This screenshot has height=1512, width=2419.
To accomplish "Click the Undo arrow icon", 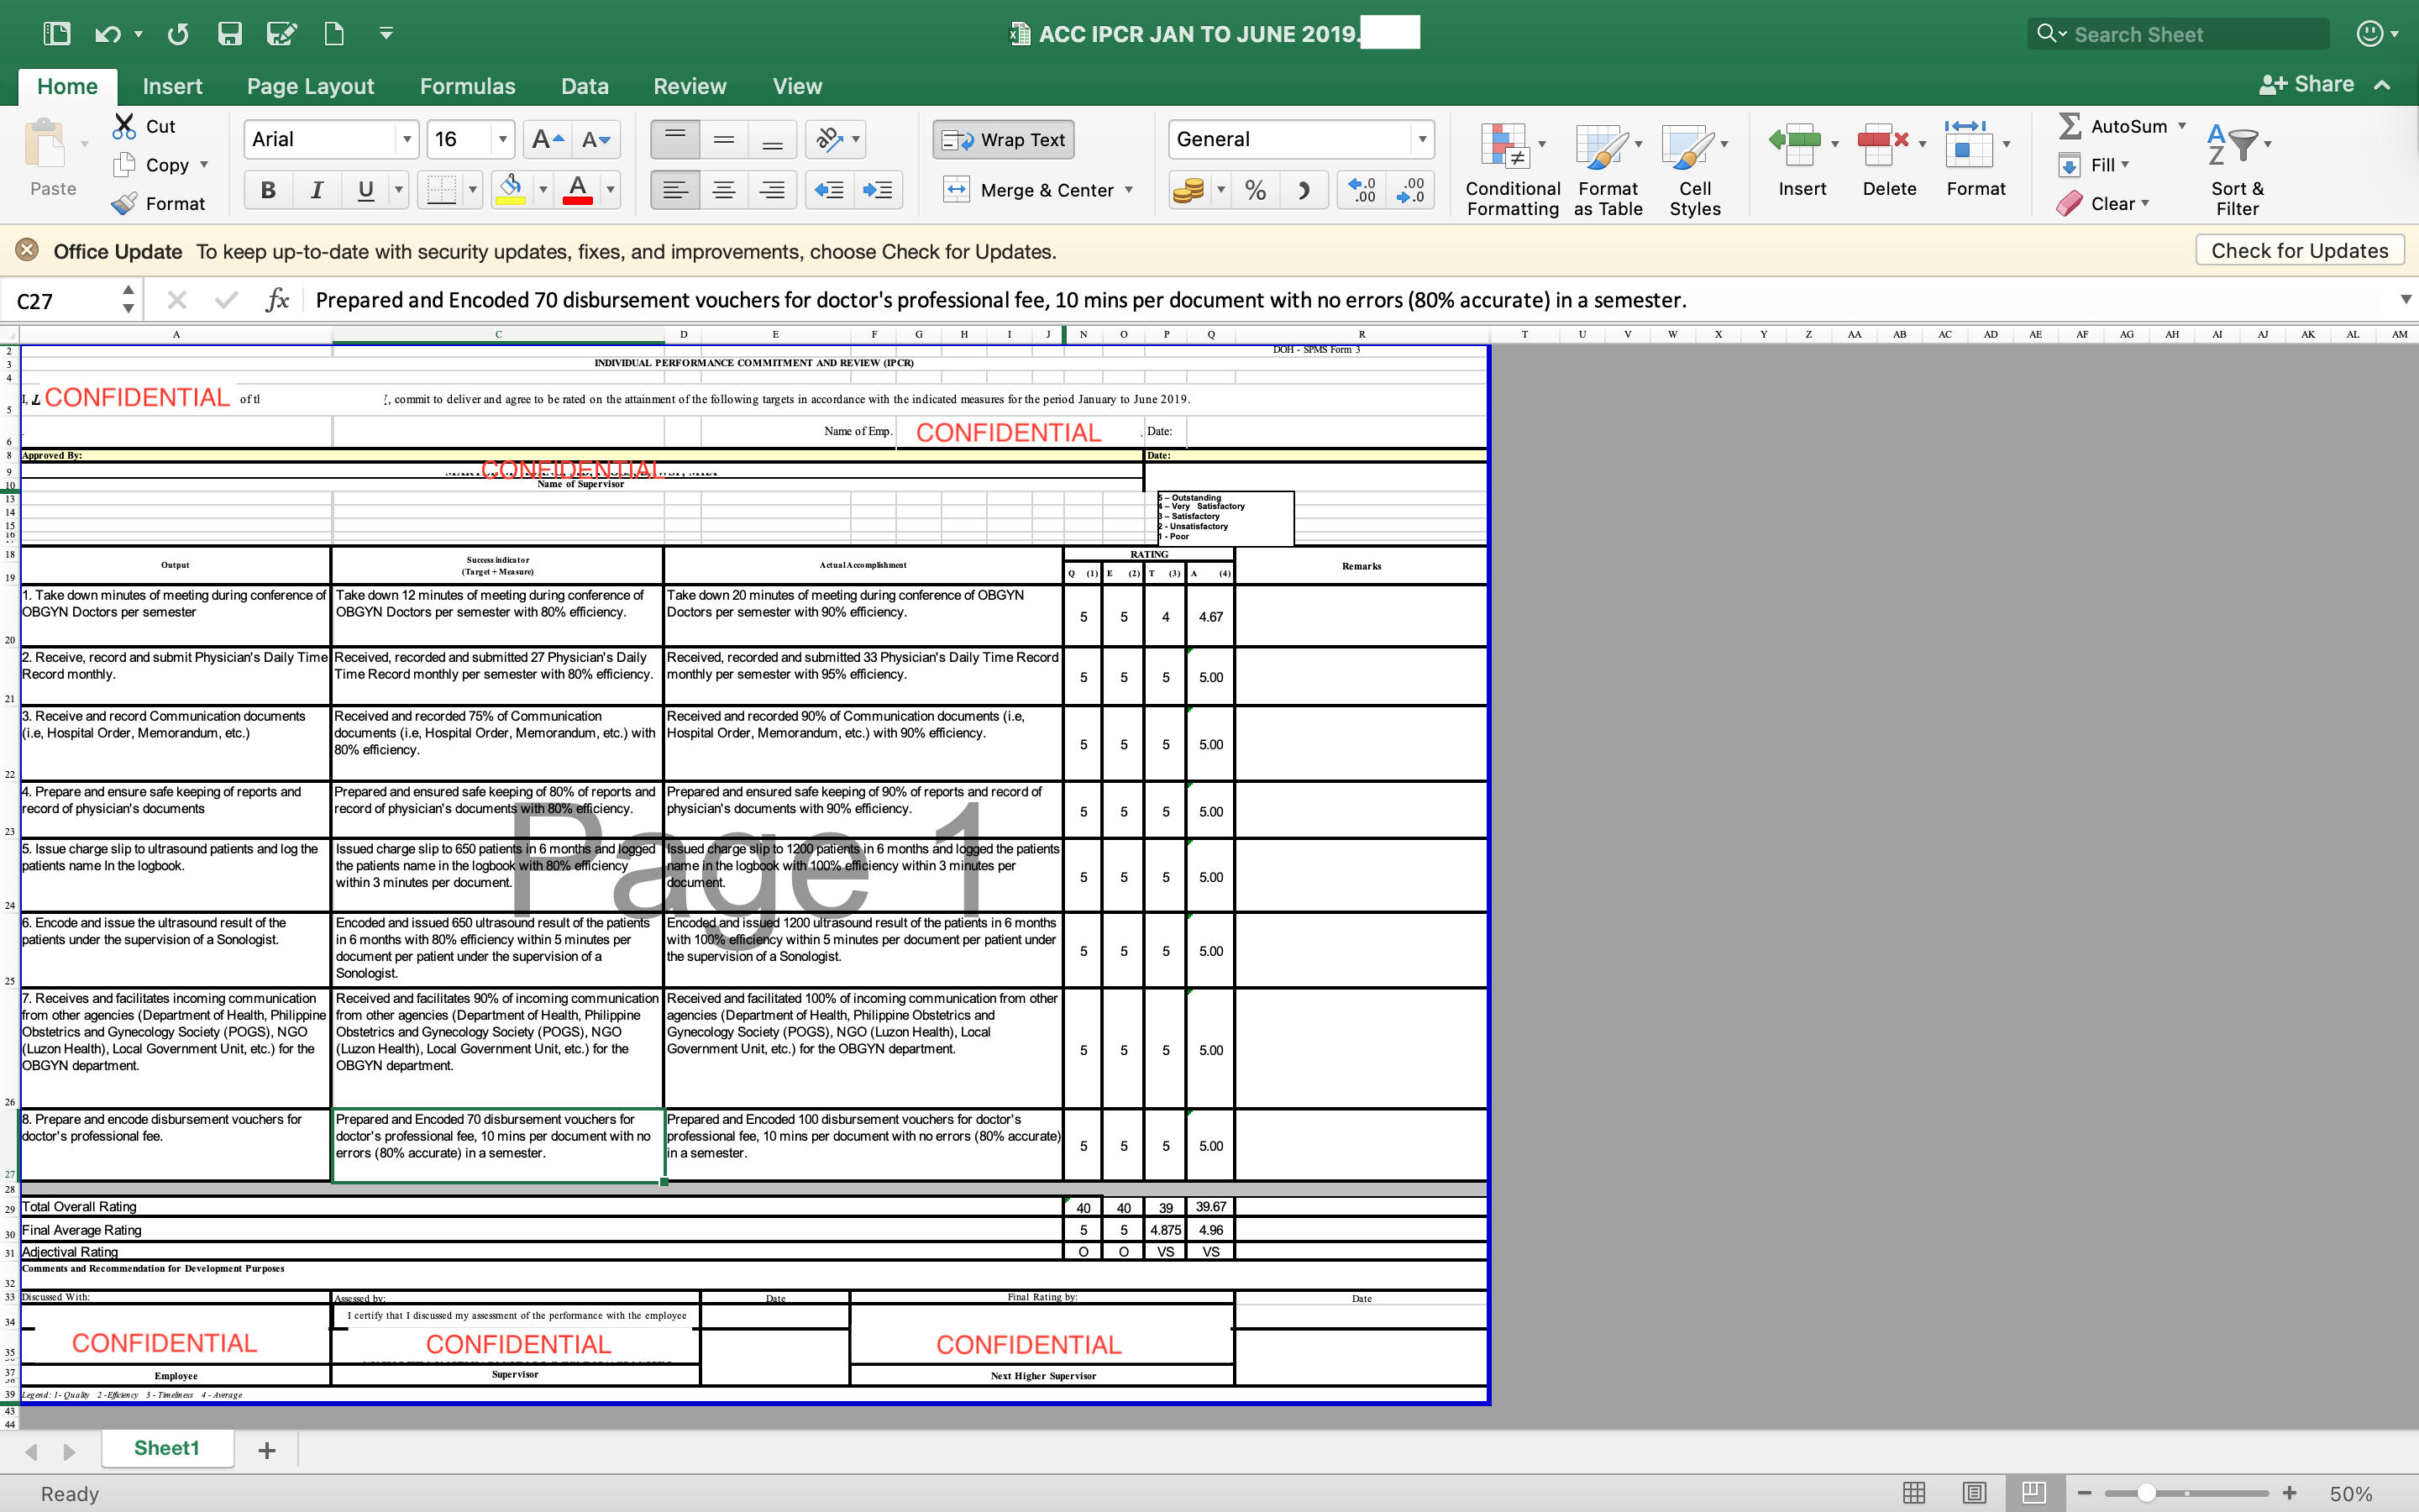I will tap(107, 34).
